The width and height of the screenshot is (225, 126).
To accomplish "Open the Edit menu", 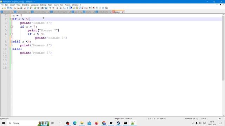I will [x=7, y=5].
